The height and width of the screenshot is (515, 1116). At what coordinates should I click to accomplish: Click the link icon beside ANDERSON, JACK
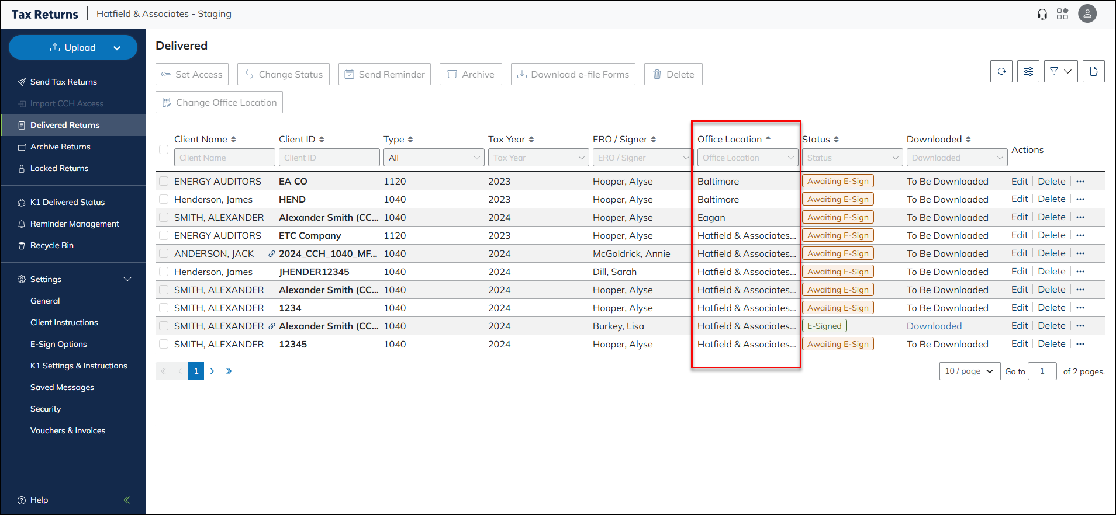click(x=272, y=254)
